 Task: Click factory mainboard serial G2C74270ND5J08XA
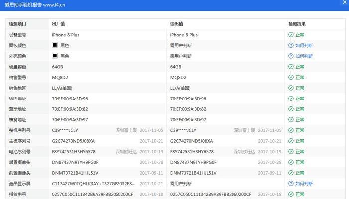pyautogui.click(x=73, y=141)
